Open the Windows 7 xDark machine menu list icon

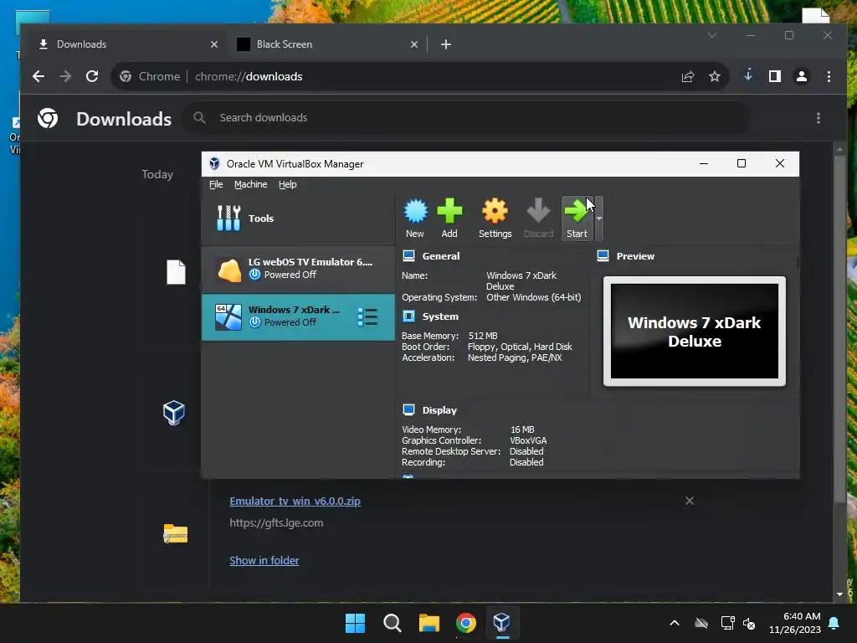pyautogui.click(x=367, y=317)
